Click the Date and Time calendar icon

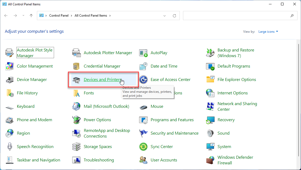point(143,66)
